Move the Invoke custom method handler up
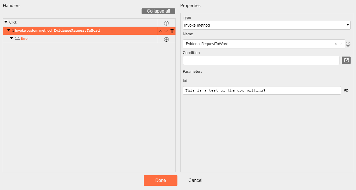Image resolution: width=356 pixels, height=190 pixels. (x=161, y=31)
